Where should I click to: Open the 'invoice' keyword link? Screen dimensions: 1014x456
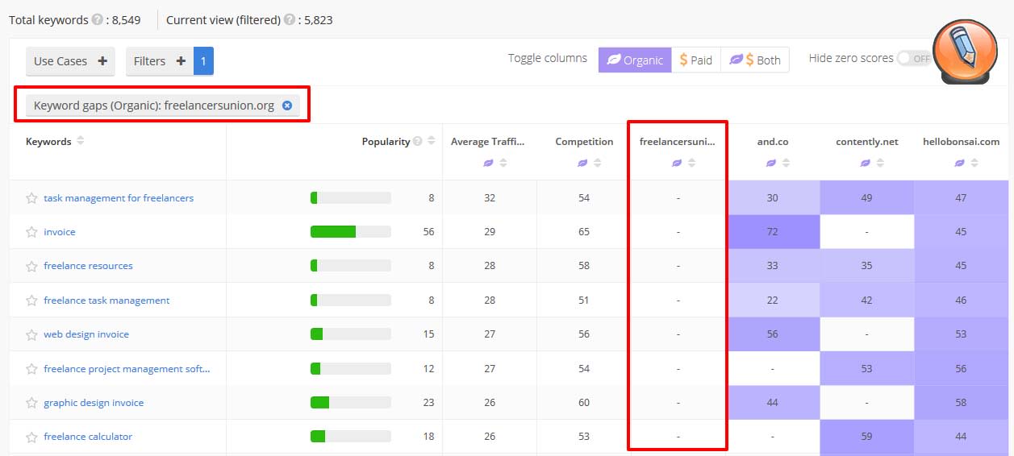point(60,232)
